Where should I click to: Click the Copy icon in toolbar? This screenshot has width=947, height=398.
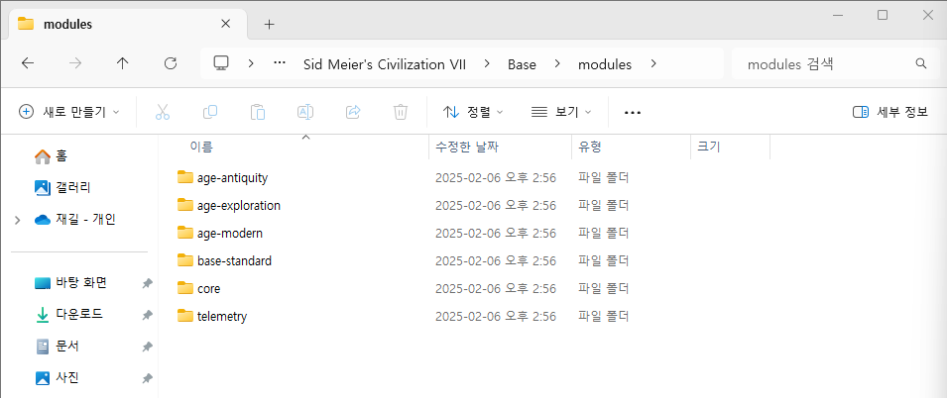point(210,112)
